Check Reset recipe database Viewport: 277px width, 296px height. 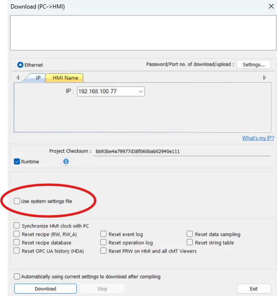point(17,242)
